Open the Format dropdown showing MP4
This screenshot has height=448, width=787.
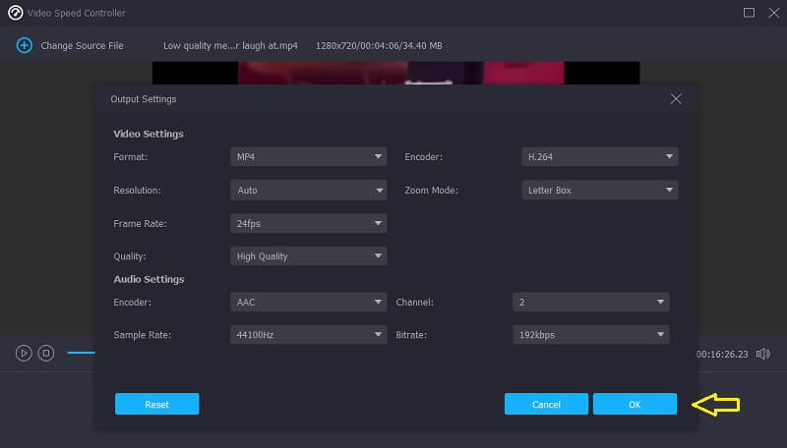[308, 157]
